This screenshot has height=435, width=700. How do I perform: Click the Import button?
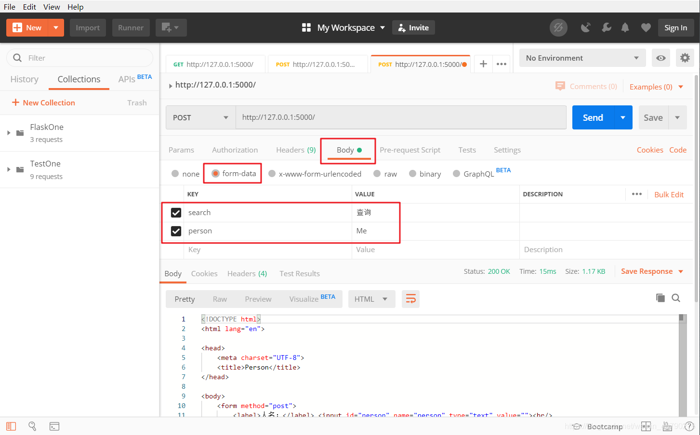coord(88,27)
